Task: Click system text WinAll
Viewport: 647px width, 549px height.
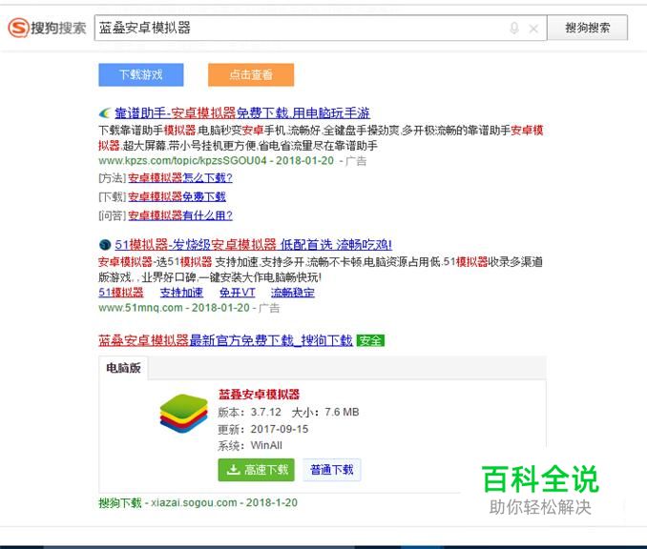Action: point(266,445)
